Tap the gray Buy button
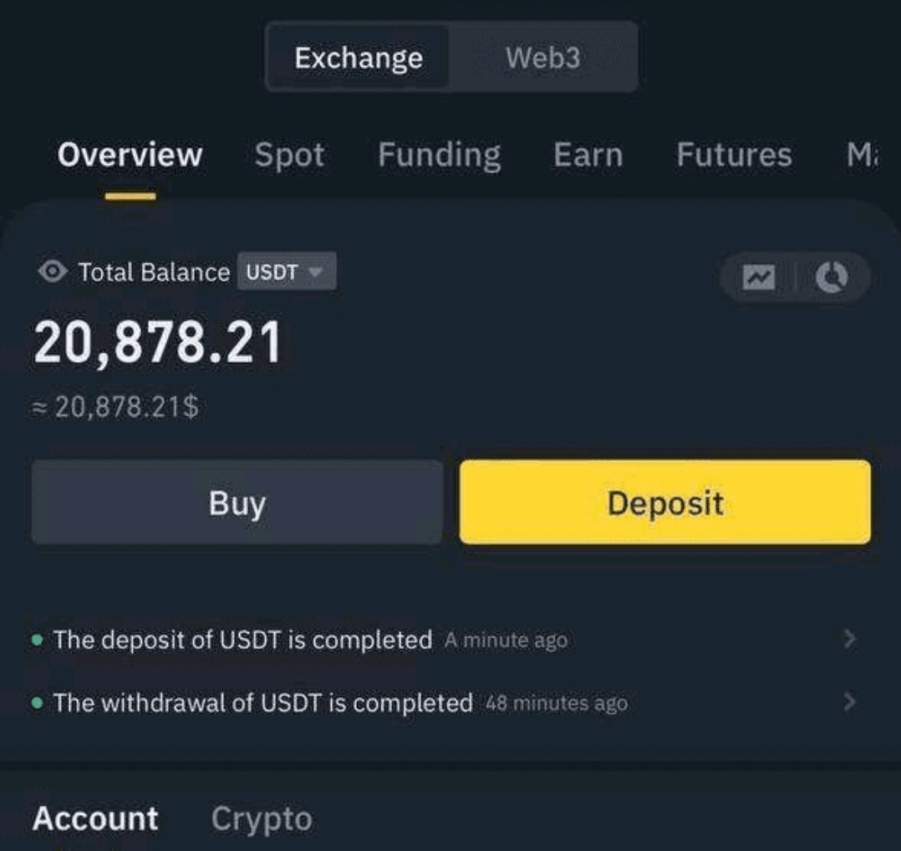 [237, 502]
